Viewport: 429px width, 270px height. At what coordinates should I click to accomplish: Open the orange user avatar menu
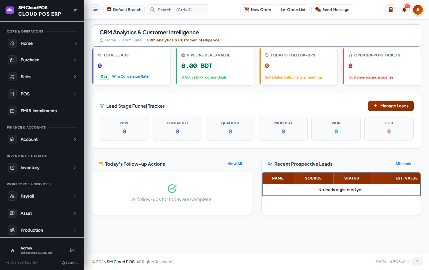coord(418,10)
